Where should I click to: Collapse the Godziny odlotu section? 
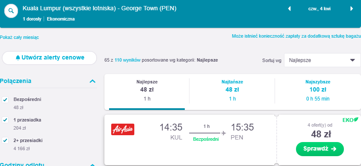pyautogui.click(x=92, y=165)
